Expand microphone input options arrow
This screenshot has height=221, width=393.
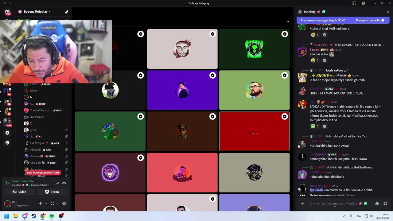click(46, 204)
